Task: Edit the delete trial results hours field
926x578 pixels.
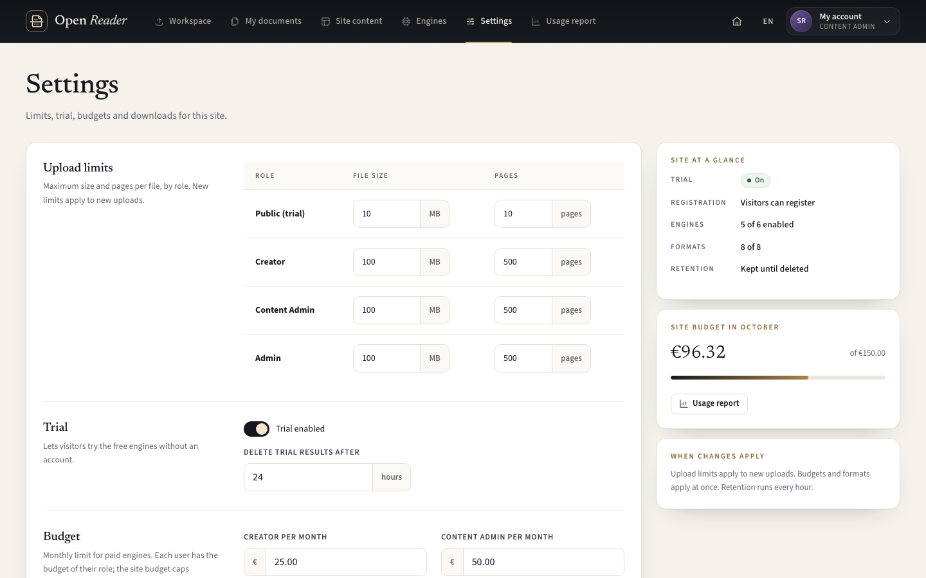Action: pos(308,477)
